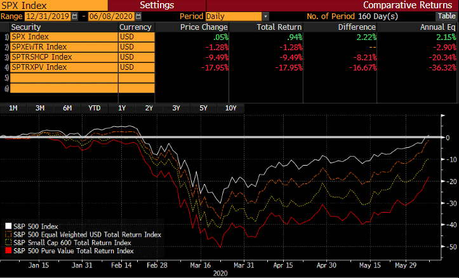Click the SPX Index security cell
The width and height of the screenshot is (459, 278).
pyautogui.click(x=64, y=37)
